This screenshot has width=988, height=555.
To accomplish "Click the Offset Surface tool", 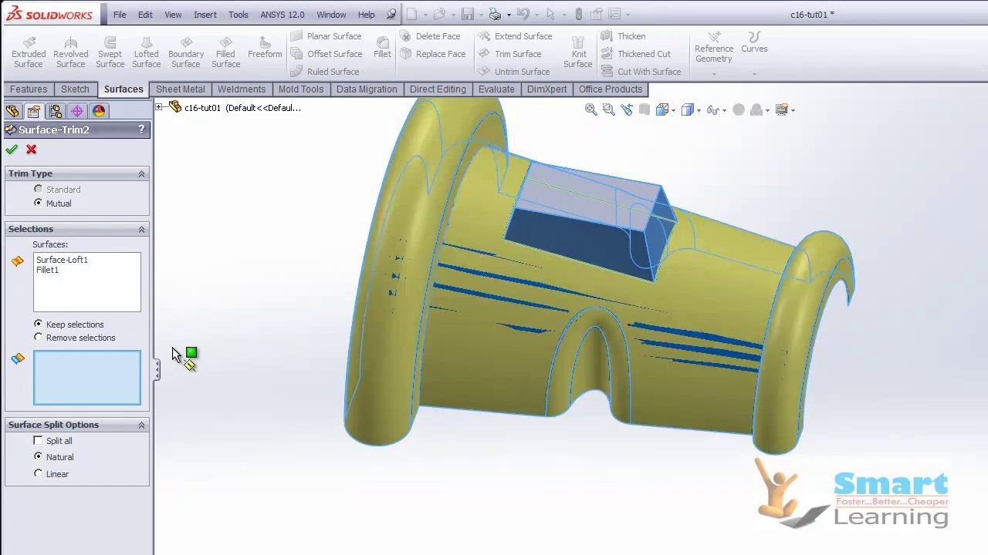I will coord(326,54).
